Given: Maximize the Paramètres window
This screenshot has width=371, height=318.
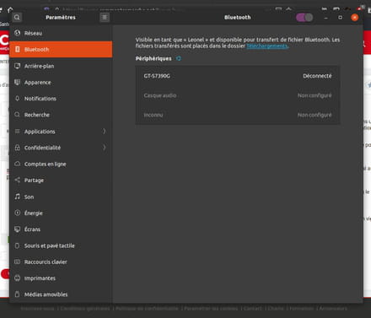Looking at the screenshot, I should 340,18.
